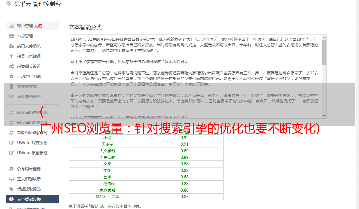
Task: Click the 其他社会话题 category cell
Action: tap(107, 197)
